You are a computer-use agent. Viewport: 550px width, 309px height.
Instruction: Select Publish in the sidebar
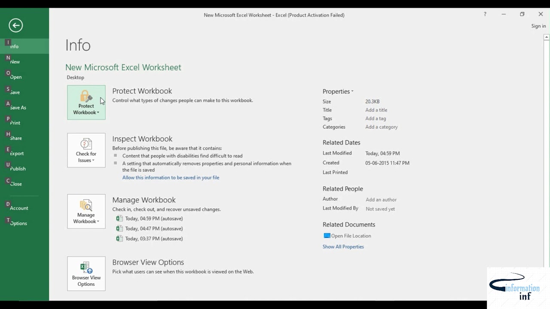point(24,169)
